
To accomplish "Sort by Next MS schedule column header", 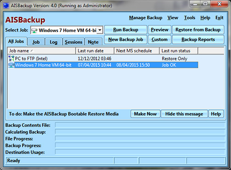I will coord(137,51).
